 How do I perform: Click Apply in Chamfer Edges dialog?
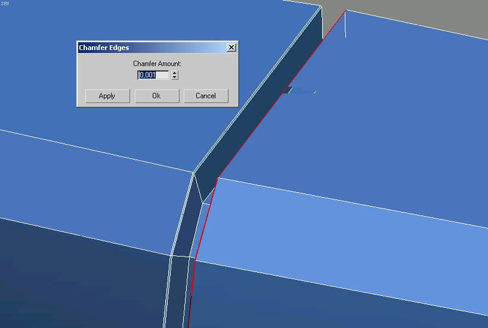[x=107, y=96]
